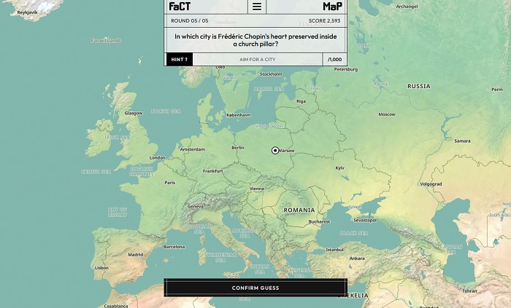Click Glasgow on the map
Image resolution: width=511 pixels, height=308 pixels.
coord(134,114)
